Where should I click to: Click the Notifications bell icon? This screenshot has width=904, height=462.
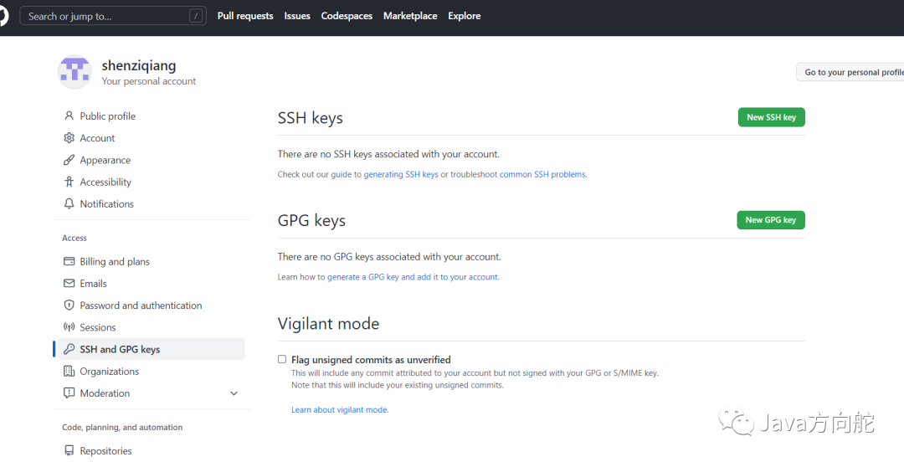(x=69, y=203)
